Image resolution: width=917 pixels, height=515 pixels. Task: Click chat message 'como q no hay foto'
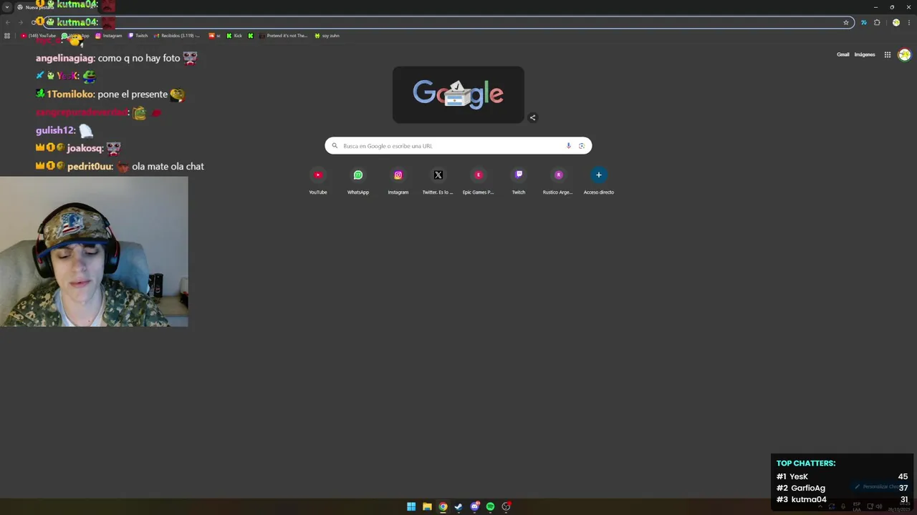[x=139, y=58]
